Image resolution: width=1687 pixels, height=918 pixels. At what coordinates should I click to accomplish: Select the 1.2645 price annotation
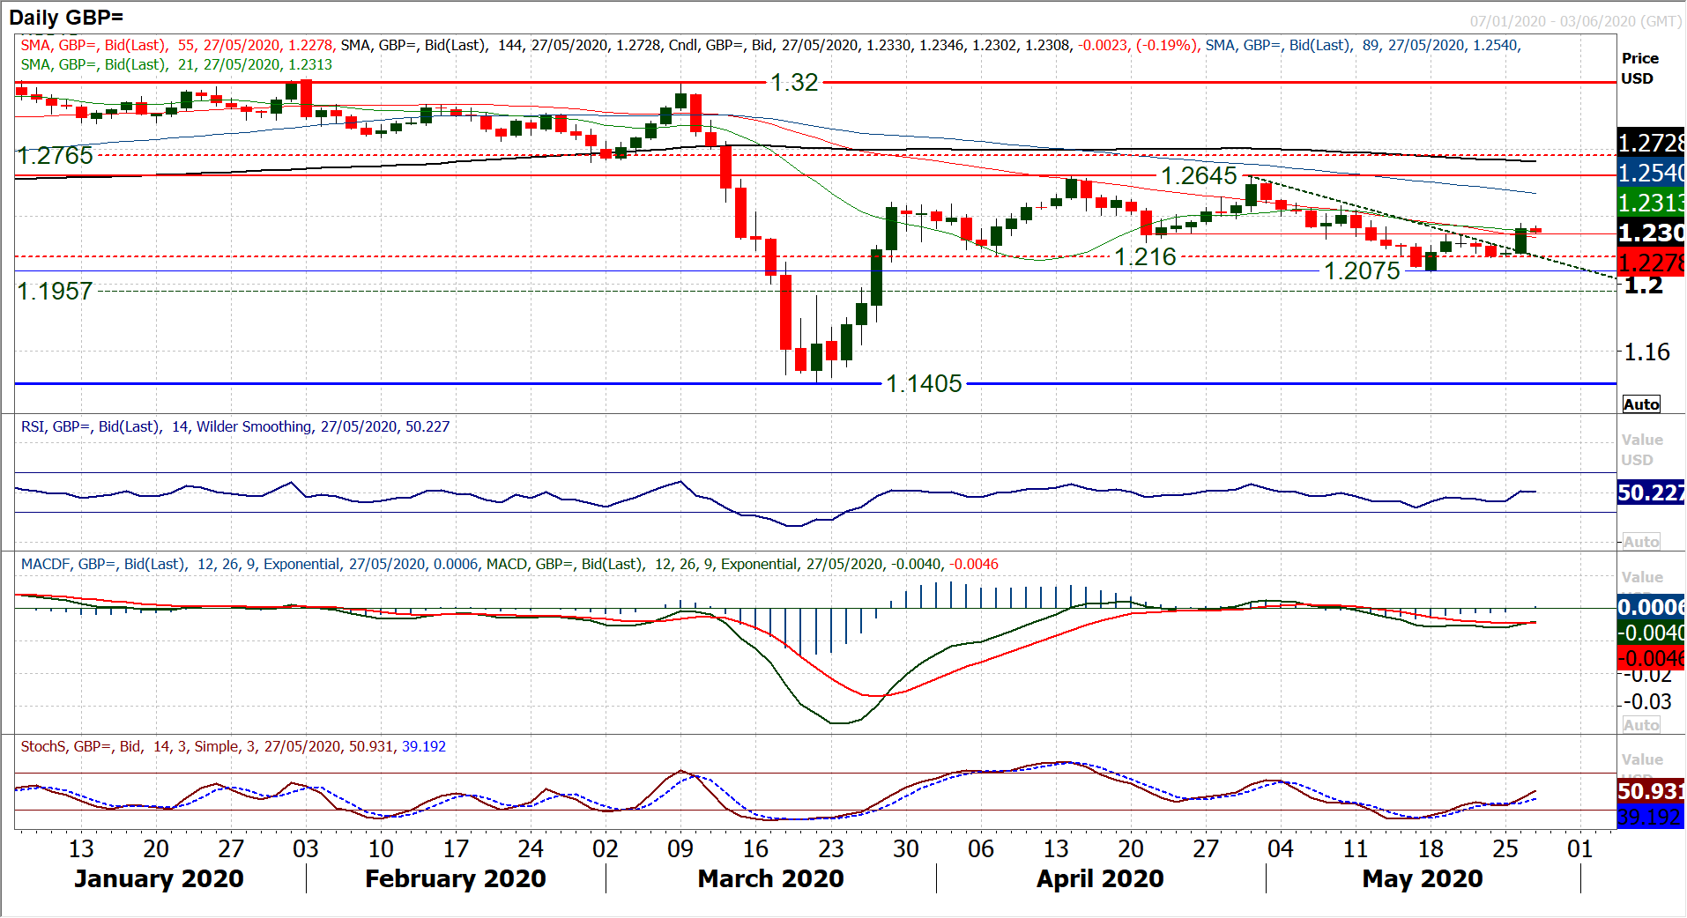click(x=1199, y=176)
